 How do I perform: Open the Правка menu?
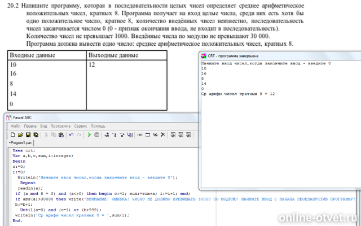tap(30, 126)
